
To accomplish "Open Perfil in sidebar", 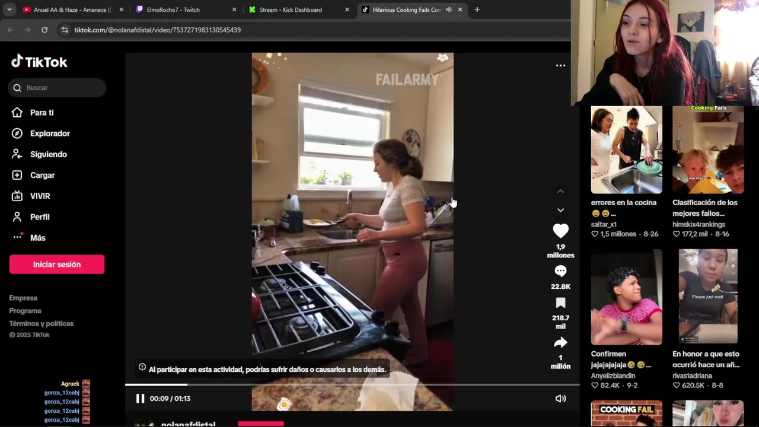I will [41, 216].
